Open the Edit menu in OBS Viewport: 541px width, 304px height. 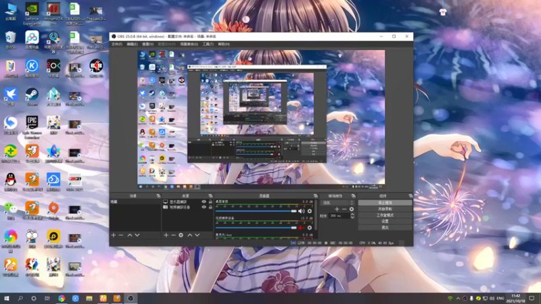[x=132, y=44]
